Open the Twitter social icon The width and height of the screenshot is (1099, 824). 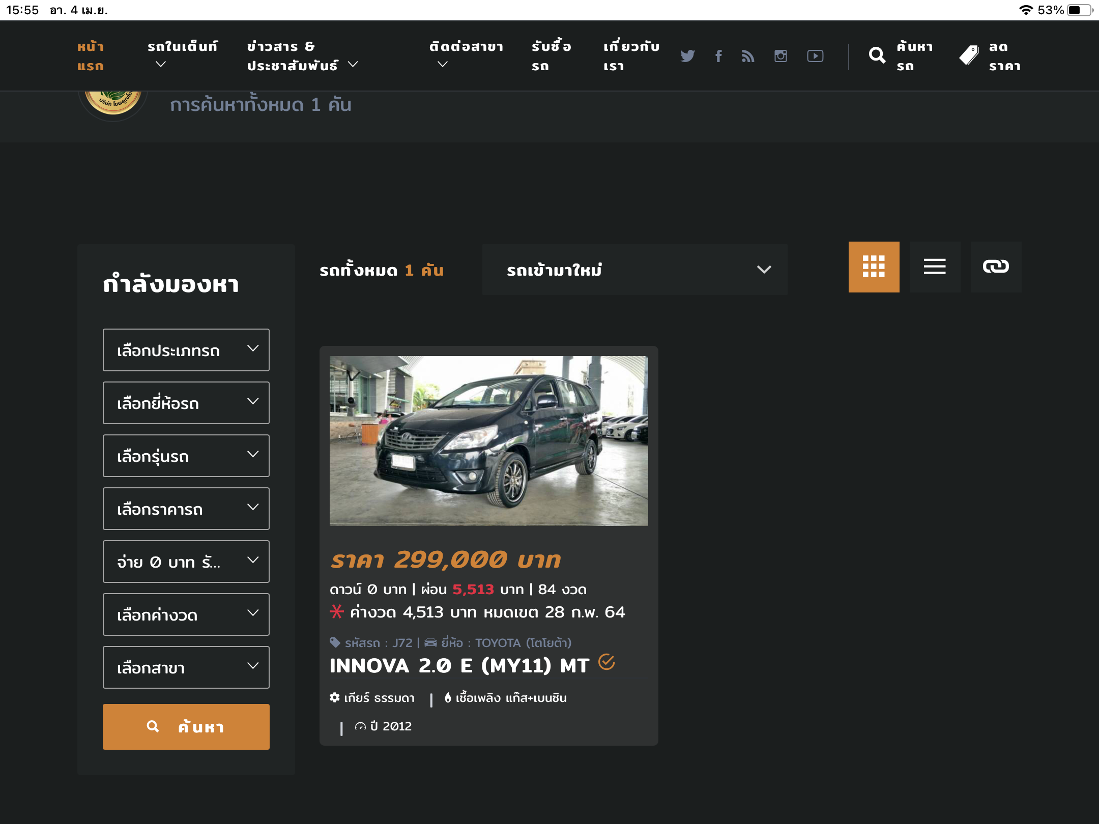tap(687, 56)
